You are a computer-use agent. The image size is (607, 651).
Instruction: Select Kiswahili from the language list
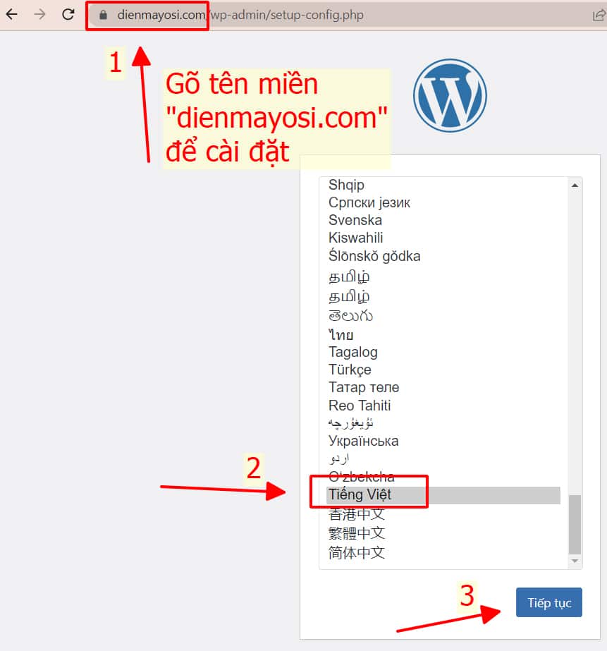pos(356,238)
